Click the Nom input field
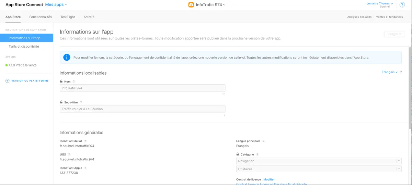Screen dimensions: 412x185 [142, 88]
